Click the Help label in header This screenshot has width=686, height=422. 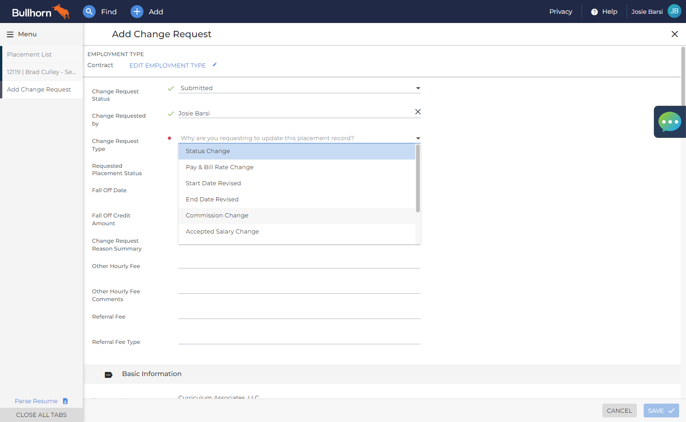(610, 11)
